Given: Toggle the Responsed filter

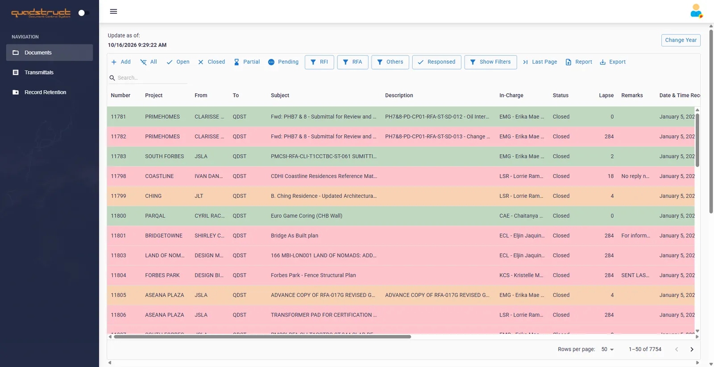Looking at the screenshot, I should pyautogui.click(x=437, y=62).
